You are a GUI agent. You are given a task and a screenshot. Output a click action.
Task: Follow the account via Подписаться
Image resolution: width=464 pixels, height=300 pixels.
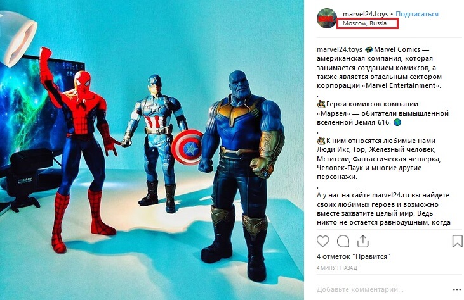click(x=417, y=14)
